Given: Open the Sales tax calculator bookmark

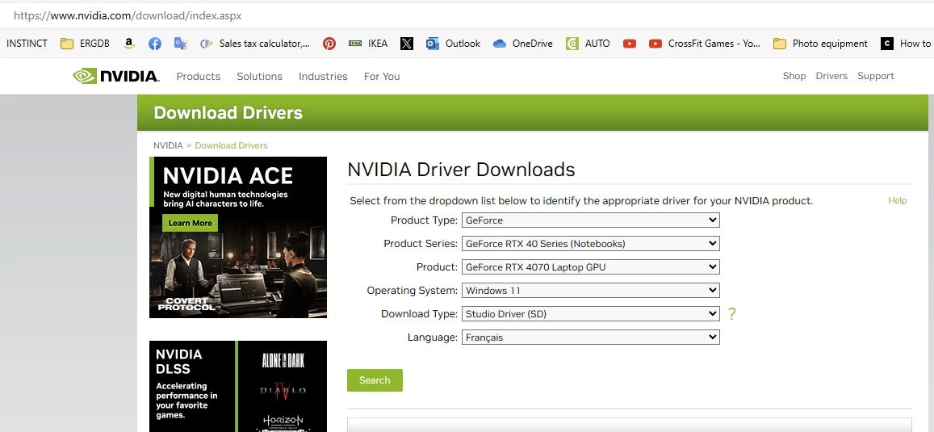Looking at the screenshot, I should [255, 44].
